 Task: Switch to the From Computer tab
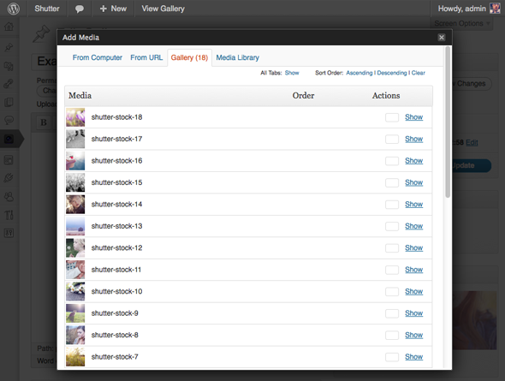[x=98, y=57]
